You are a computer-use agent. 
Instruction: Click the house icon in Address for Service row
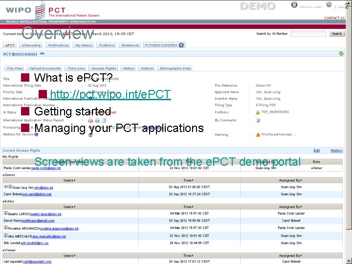click(x=90, y=135)
